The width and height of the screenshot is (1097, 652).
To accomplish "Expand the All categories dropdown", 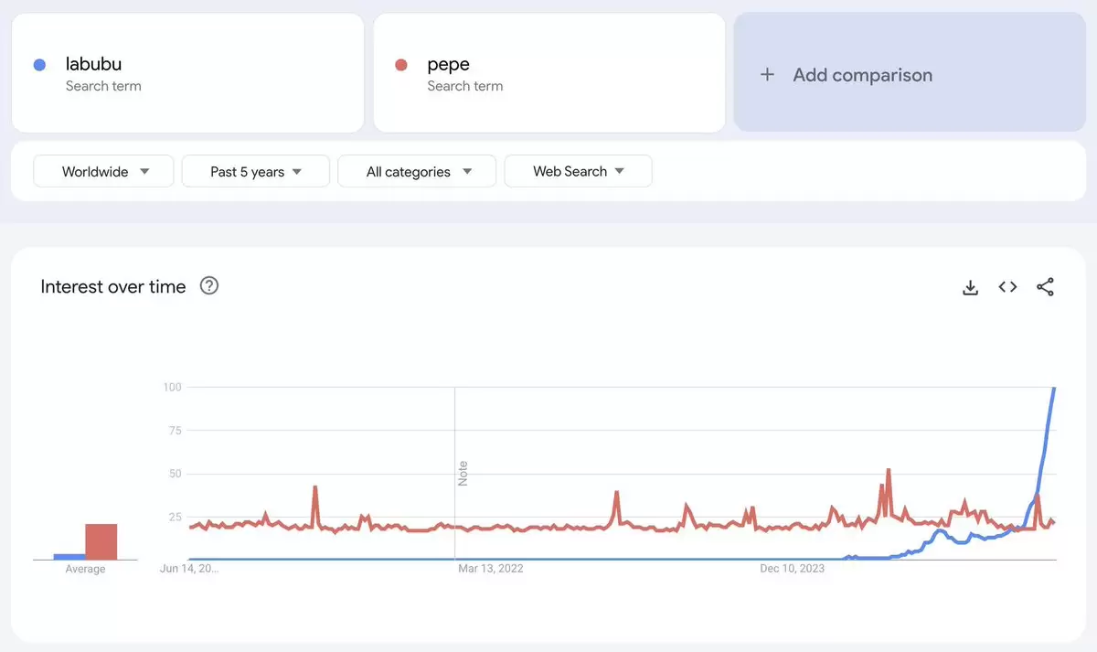I will tap(417, 171).
